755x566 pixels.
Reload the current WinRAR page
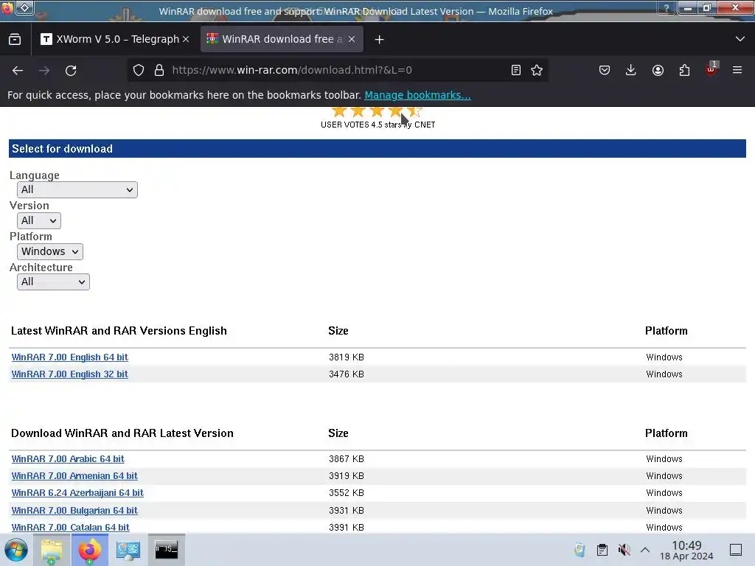(x=71, y=70)
